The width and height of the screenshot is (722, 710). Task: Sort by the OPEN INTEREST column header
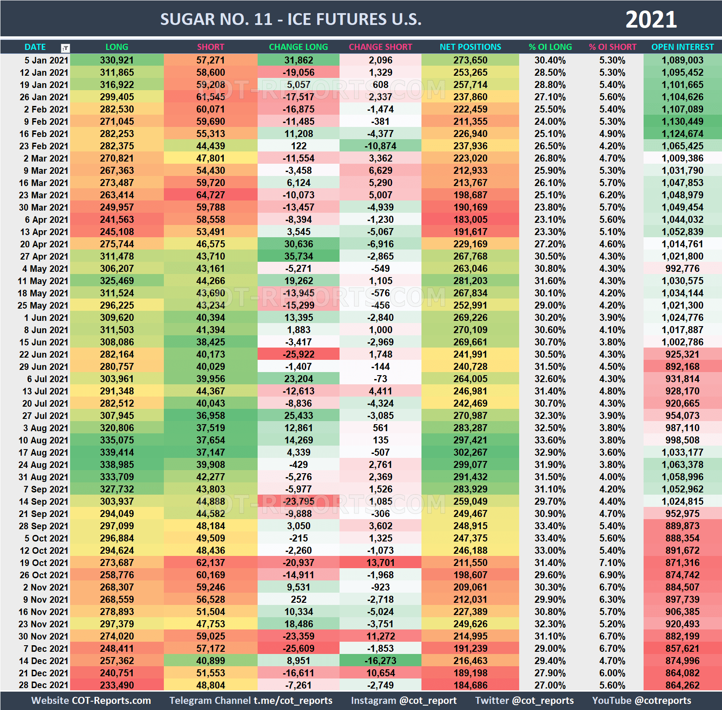click(683, 47)
